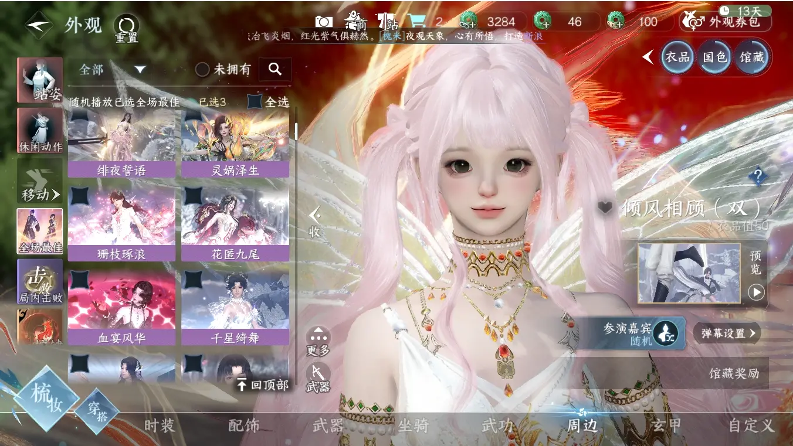This screenshot has width=793, height=446.
Task: Switch to the 武器 bottom tab
Action: tap(328, 425)
